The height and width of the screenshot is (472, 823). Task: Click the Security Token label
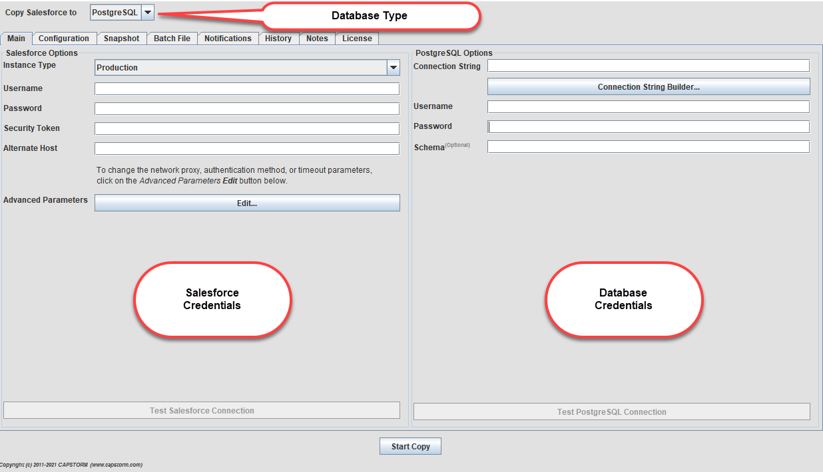pos(31,128)
